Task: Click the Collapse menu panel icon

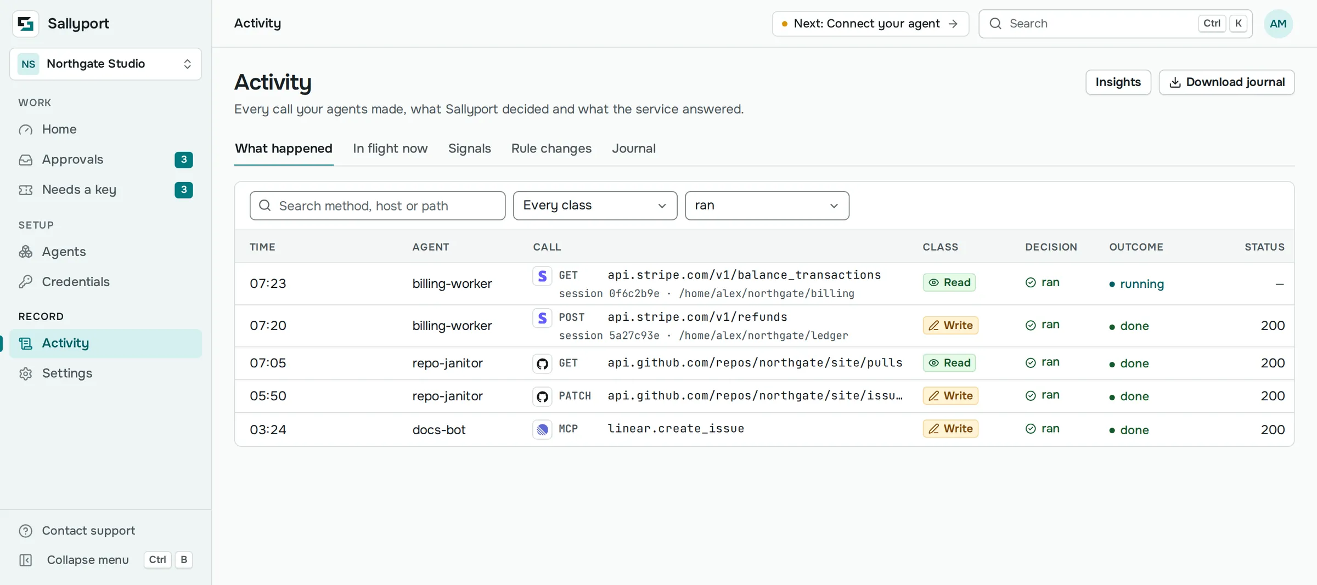Action: [26, 560]
